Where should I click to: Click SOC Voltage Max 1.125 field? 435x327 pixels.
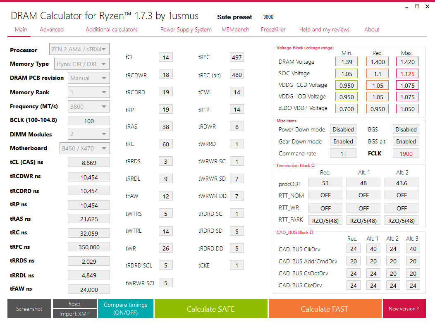(x=407, y=74)
